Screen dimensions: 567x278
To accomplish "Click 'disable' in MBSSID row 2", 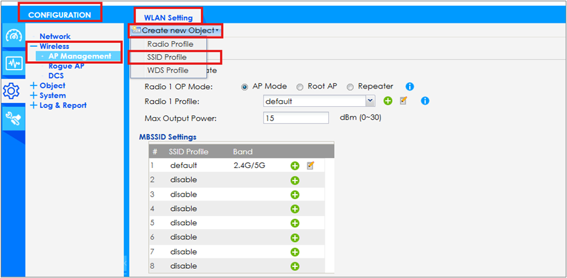I will point(184,180).
